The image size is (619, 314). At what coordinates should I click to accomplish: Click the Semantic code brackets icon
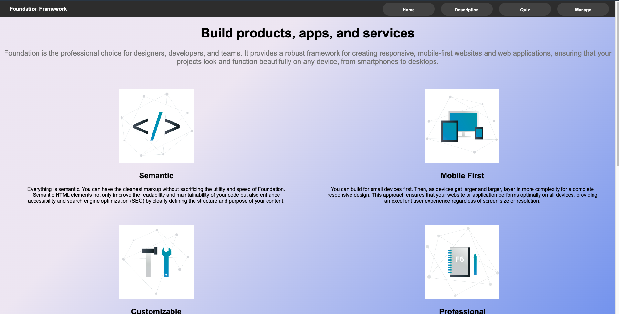pyautogui.click(x=156, y=126)
